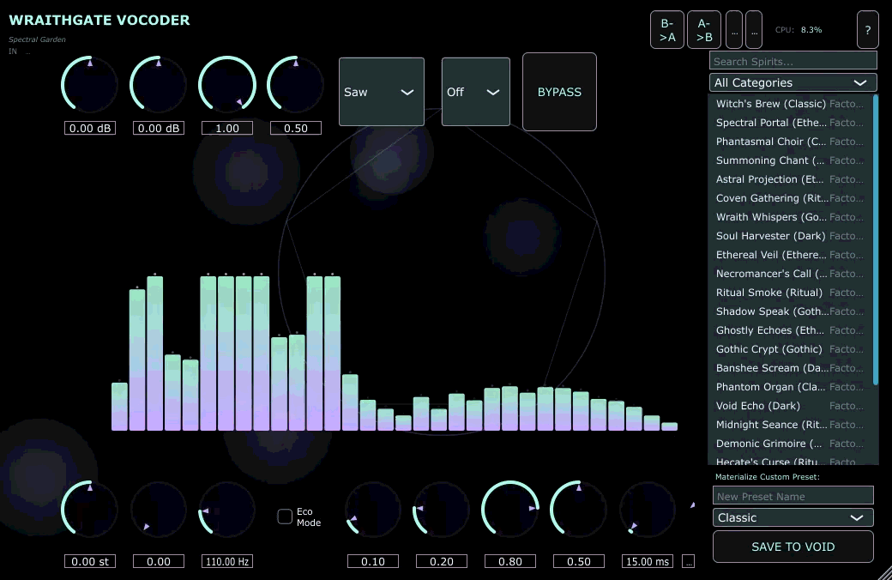Expand the All Categories dropdown
The image size is (892, 580).
coord(793,82)
